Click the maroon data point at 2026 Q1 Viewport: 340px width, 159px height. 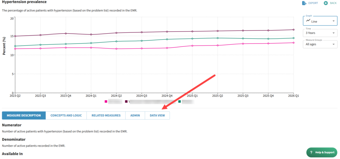coord(294,30)
